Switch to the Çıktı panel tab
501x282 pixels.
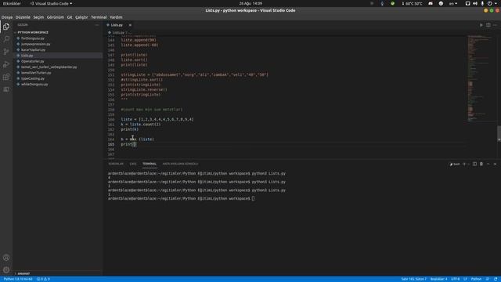pos(133,164)
